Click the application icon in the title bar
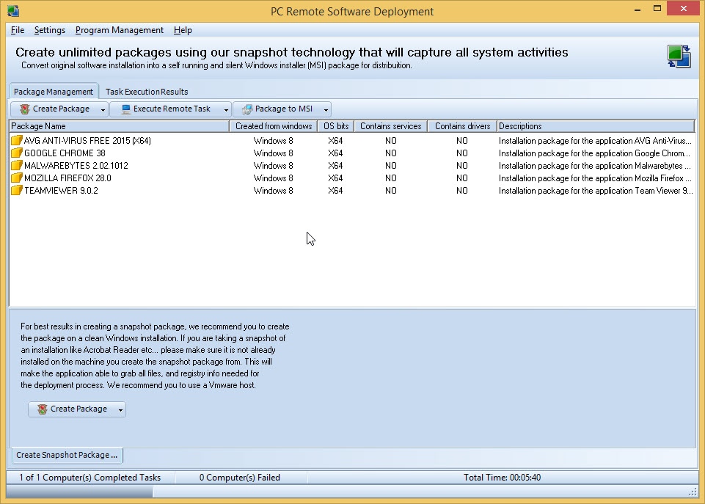This screenshot has height=504, width=705. pyautogui.click(x=11, y=10)
